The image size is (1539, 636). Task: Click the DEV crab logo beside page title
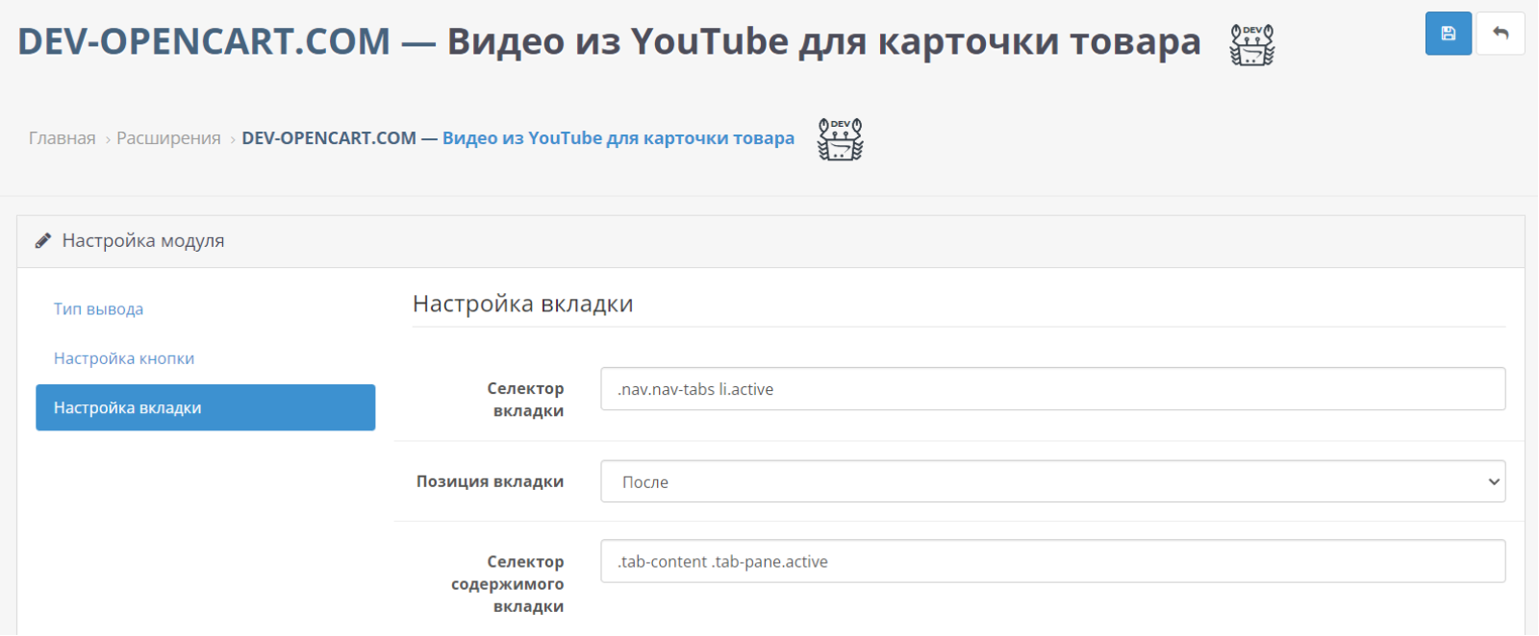tap(1252, 44)
